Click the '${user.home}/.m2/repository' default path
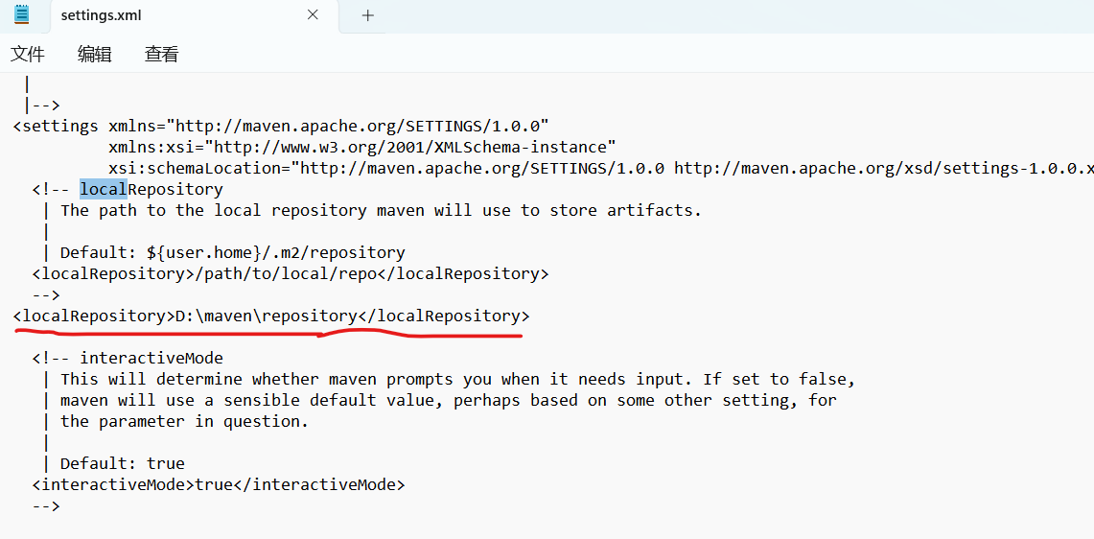Viewport: 1094px width, 539px height. coord(276,253)
